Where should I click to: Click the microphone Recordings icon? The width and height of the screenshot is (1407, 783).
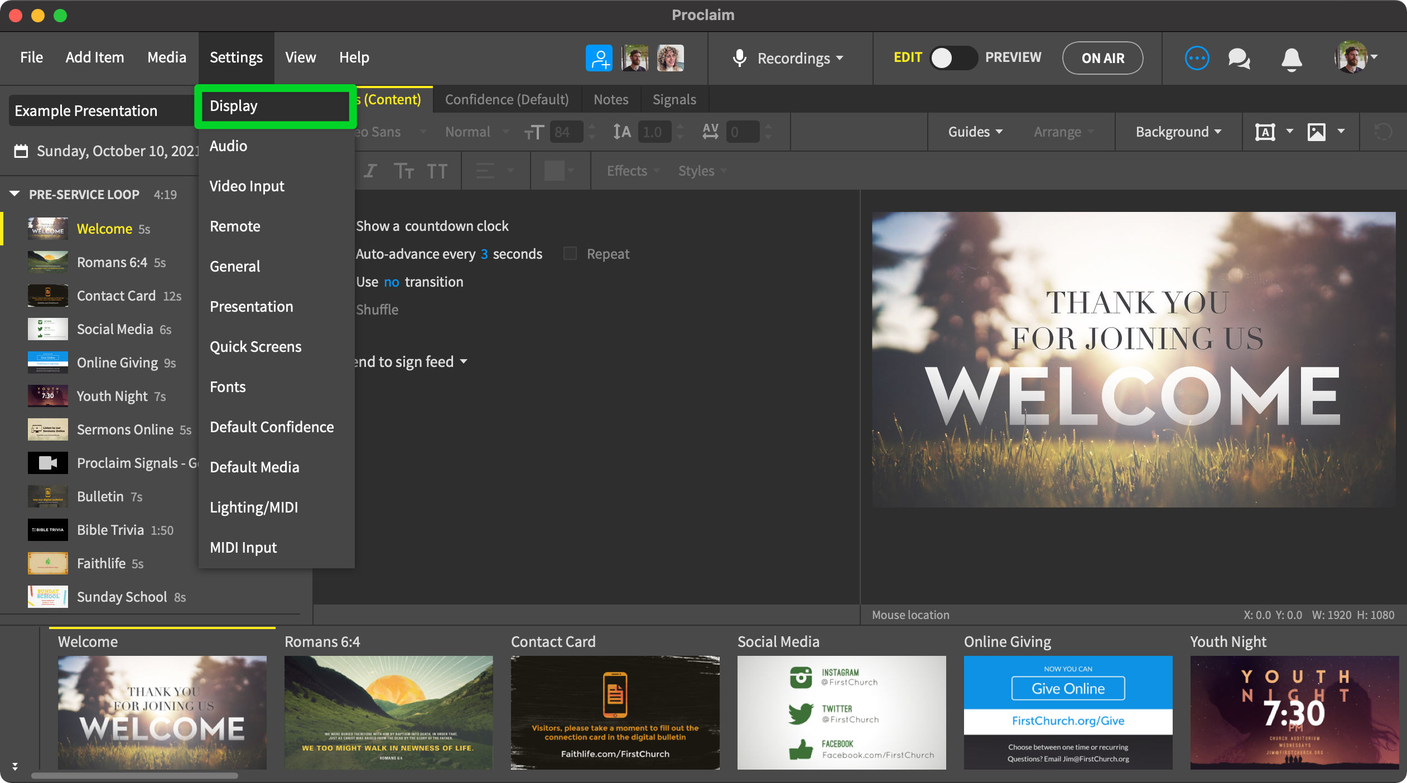point(739,58)
